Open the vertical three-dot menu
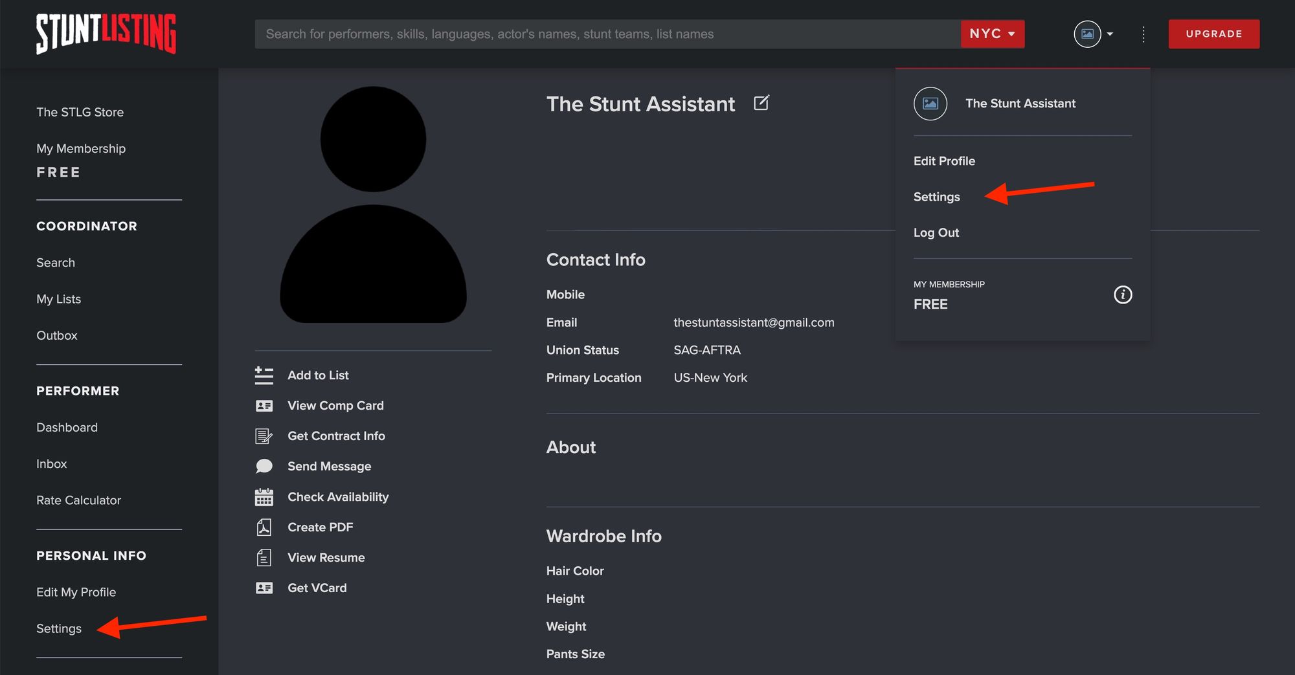Screen dimensions: 1295x675 [1143, 34]
